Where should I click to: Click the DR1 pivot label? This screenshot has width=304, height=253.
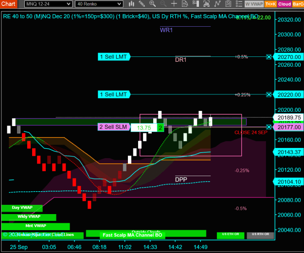180,60
